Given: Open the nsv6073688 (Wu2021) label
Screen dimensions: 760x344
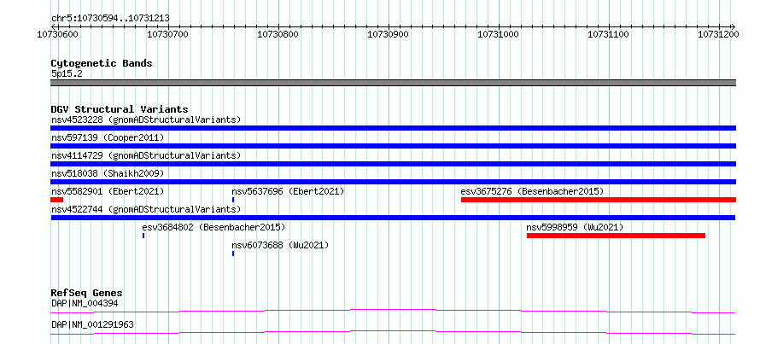Looking at the screenshot, I should click(281, 245).
